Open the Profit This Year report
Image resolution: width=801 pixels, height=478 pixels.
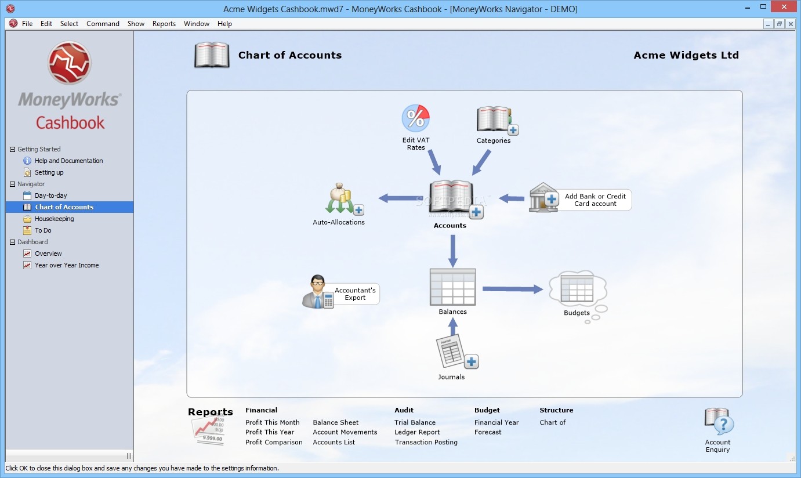click(270, 432)
